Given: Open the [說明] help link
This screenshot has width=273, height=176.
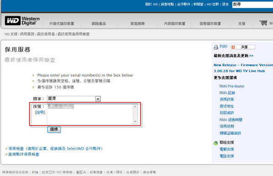Looking at the screenshot, I should click(40, 112).
